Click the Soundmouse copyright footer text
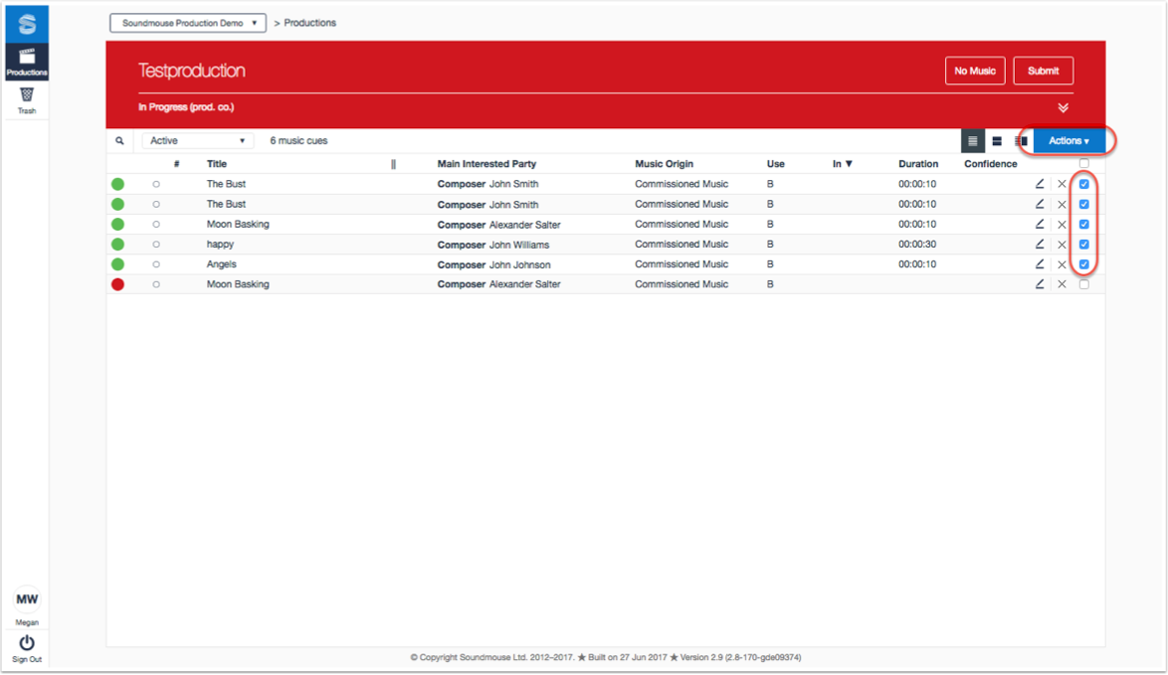This screenshot has width=1168, height=675. point(606,657)
